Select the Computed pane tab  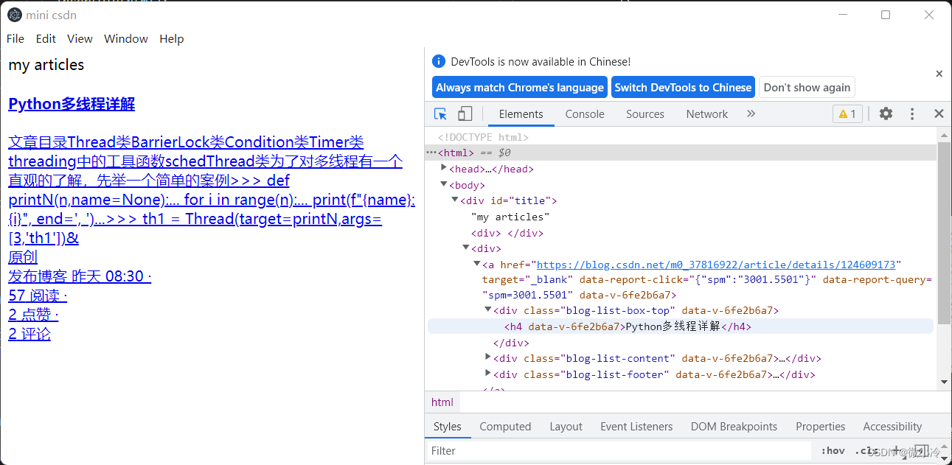[x=505, y=427]
